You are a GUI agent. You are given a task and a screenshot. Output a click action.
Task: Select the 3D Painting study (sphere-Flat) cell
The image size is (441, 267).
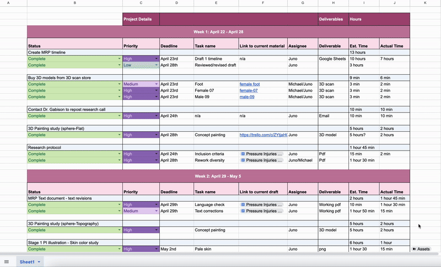tap(75, 129)
